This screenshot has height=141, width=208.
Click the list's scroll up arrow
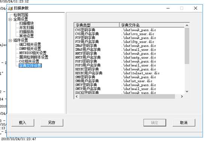click(187, 25)
